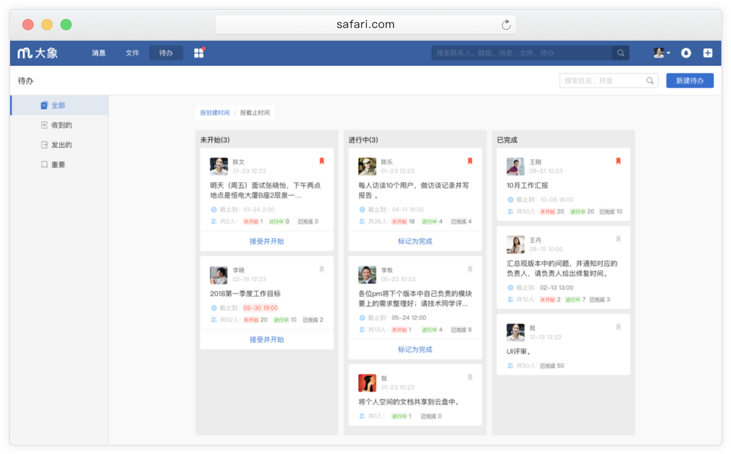Open the user avatar dropdown in header

point(662,53)
